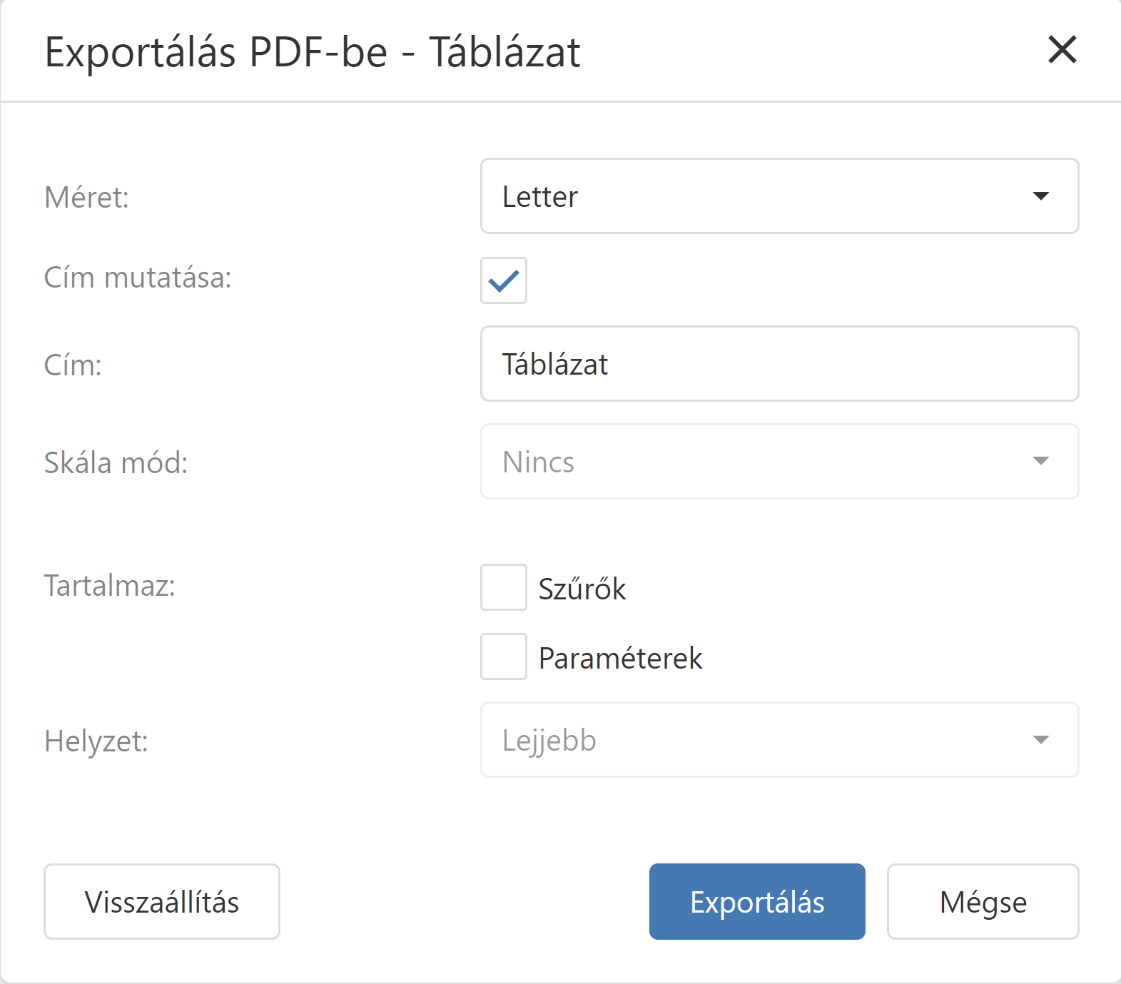The height and width of the screenshot is (984, 1121).
Task: Click the Paraméterek label text
Action: pyautogui.click(x=620, y=658)
